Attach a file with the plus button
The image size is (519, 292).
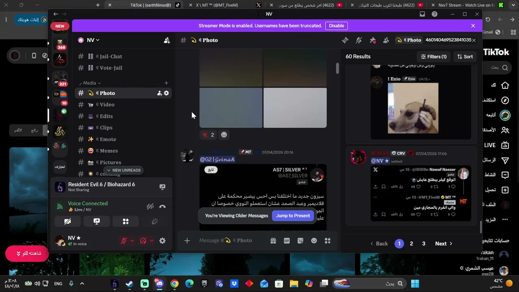click(187, 240)
